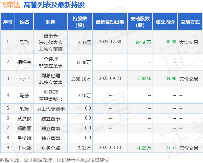Click 副经理 in 马蕾's position cell
This screenshot has width=203, height=163.
point(51,92)
